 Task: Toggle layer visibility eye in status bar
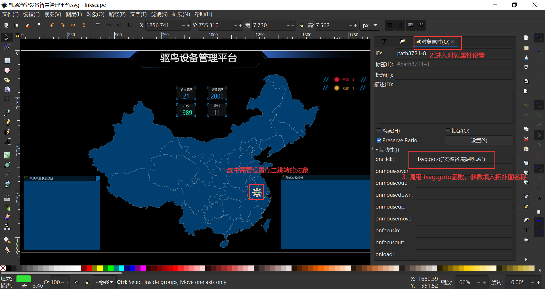[x=77, y=282]
